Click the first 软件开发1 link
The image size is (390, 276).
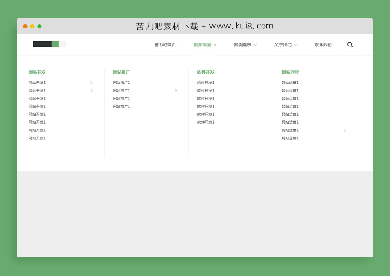click(x=205, y=83)
